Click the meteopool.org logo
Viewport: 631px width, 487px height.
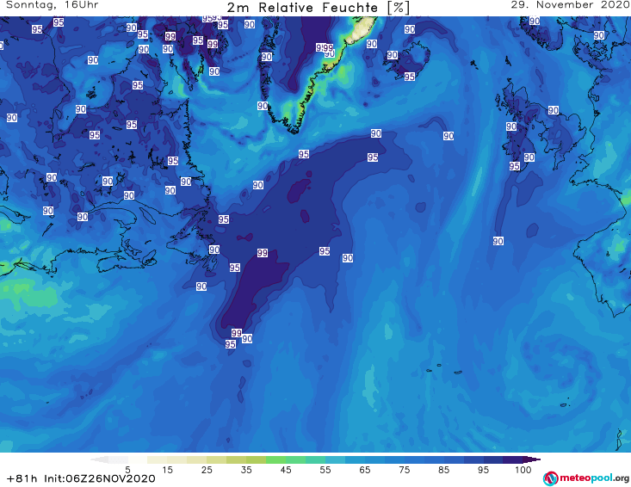586,478
